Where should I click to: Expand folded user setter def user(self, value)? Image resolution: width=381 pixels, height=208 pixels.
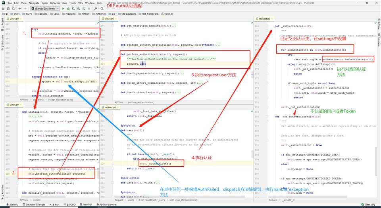coord(158,183)
